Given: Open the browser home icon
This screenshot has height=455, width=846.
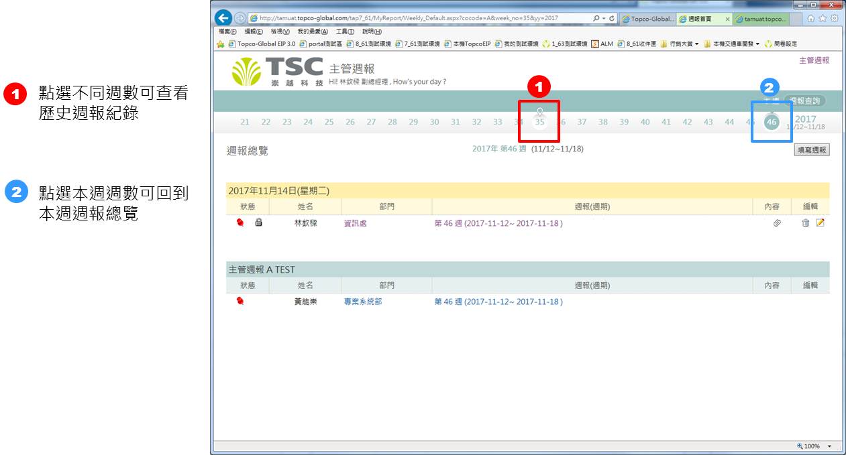Looking at the screenshot, I should click(812, 19).
